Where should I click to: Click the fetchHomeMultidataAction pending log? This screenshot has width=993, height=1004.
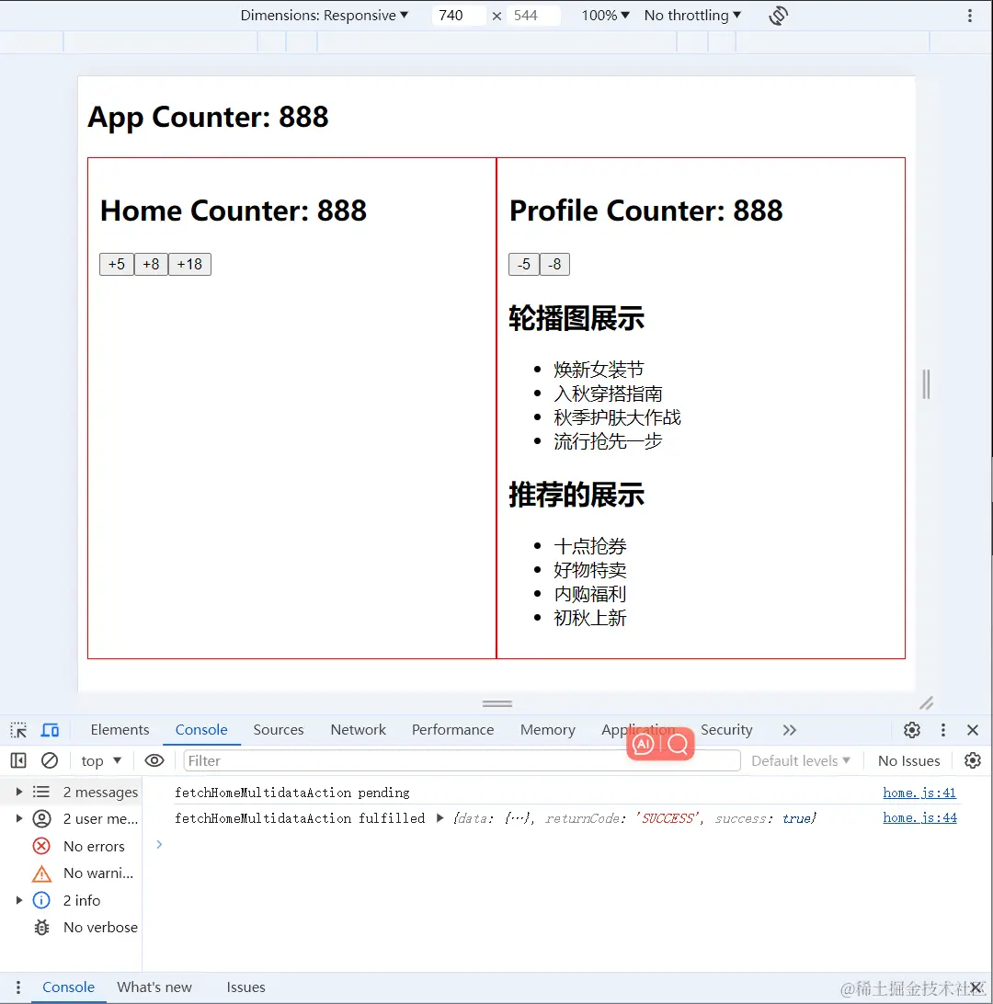(x=292, y=793)
